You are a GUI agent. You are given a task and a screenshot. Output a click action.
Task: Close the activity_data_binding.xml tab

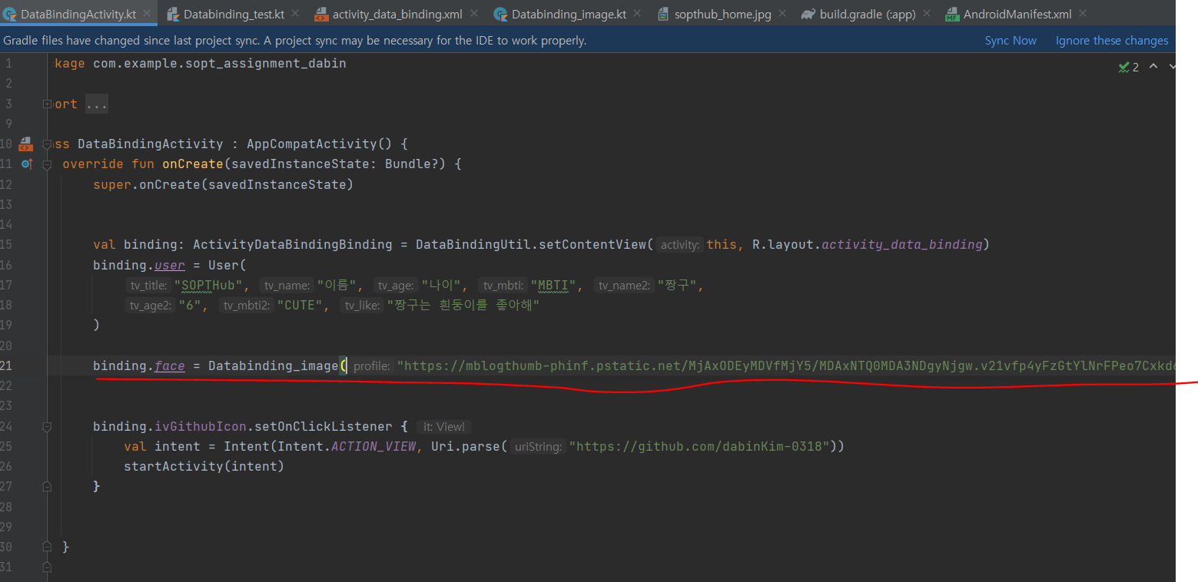tap(474, 14)
